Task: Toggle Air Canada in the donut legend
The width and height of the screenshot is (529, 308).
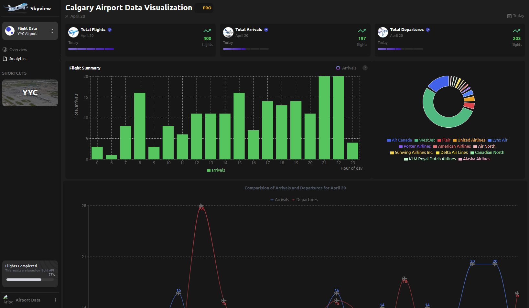Action: [399, 140]
